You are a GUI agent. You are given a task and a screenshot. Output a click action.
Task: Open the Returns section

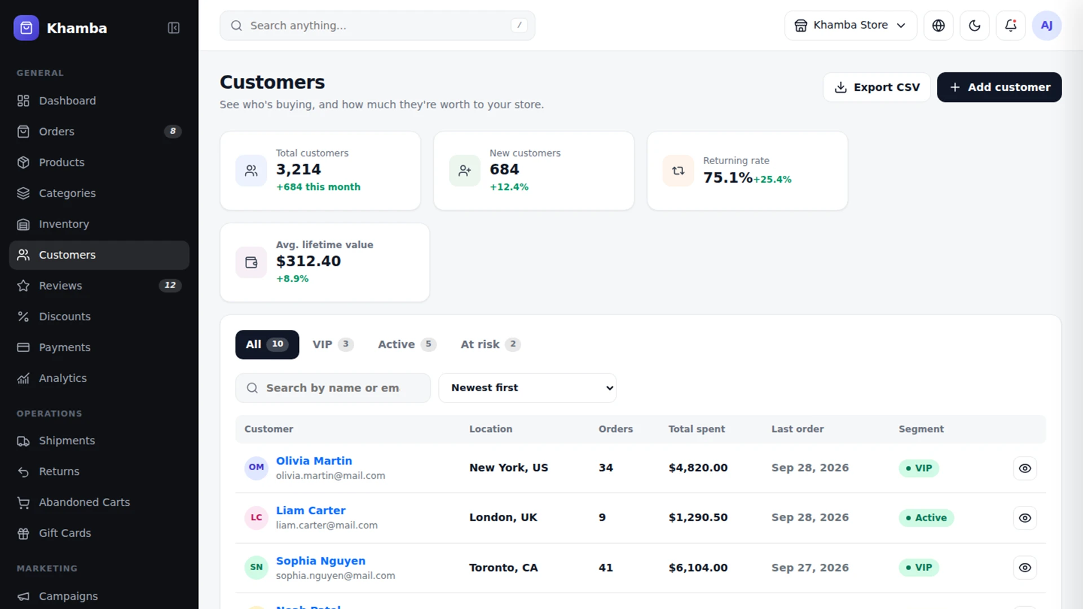pyautogui.click(x=99, y=471)
